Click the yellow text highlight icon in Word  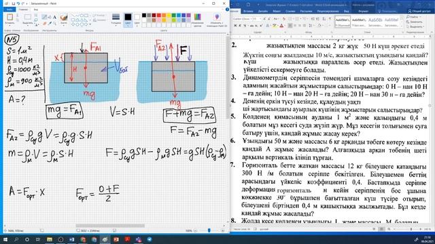[275, 26]
